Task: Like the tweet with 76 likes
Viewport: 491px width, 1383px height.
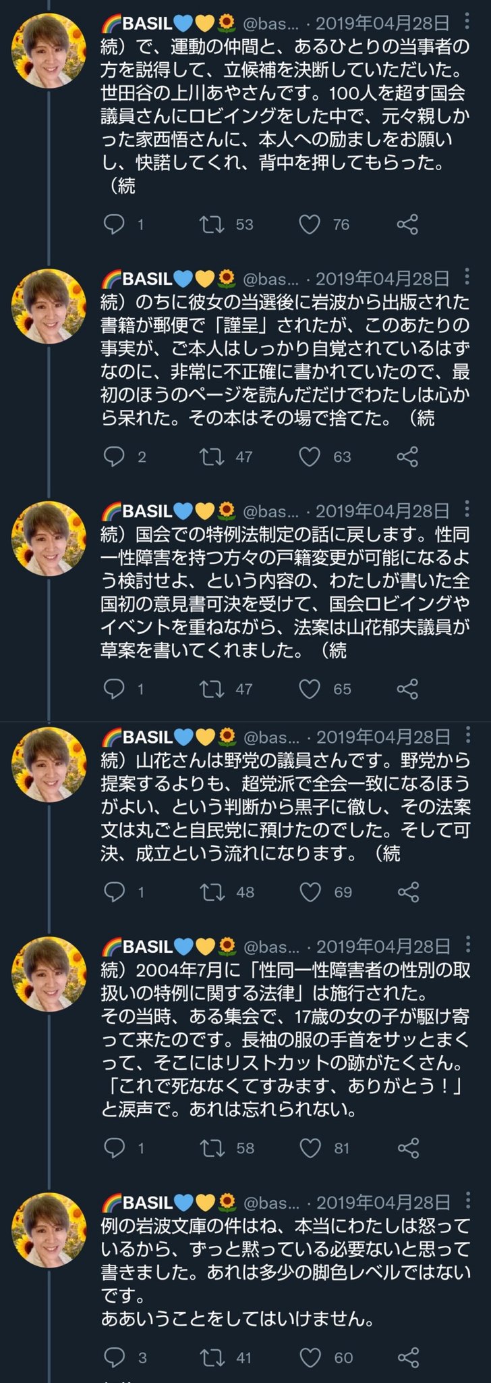Action: tap(310, 224)
